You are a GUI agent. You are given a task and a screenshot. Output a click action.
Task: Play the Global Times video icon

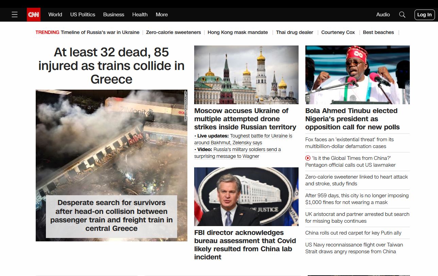click(x=308, y=158)
